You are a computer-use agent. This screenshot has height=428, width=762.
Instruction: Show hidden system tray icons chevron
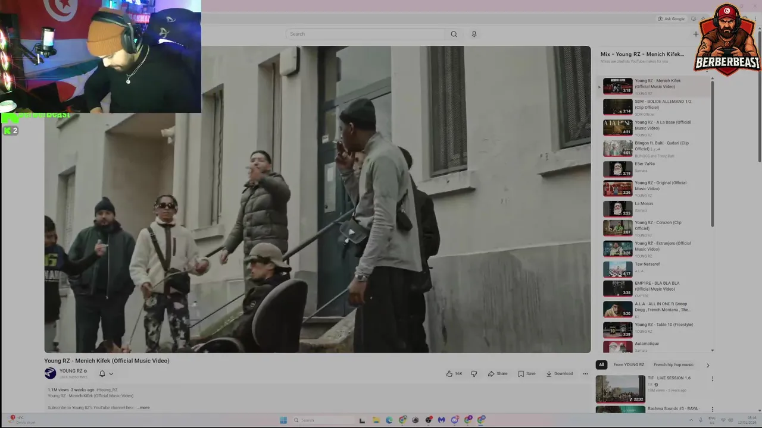(691, 420)
